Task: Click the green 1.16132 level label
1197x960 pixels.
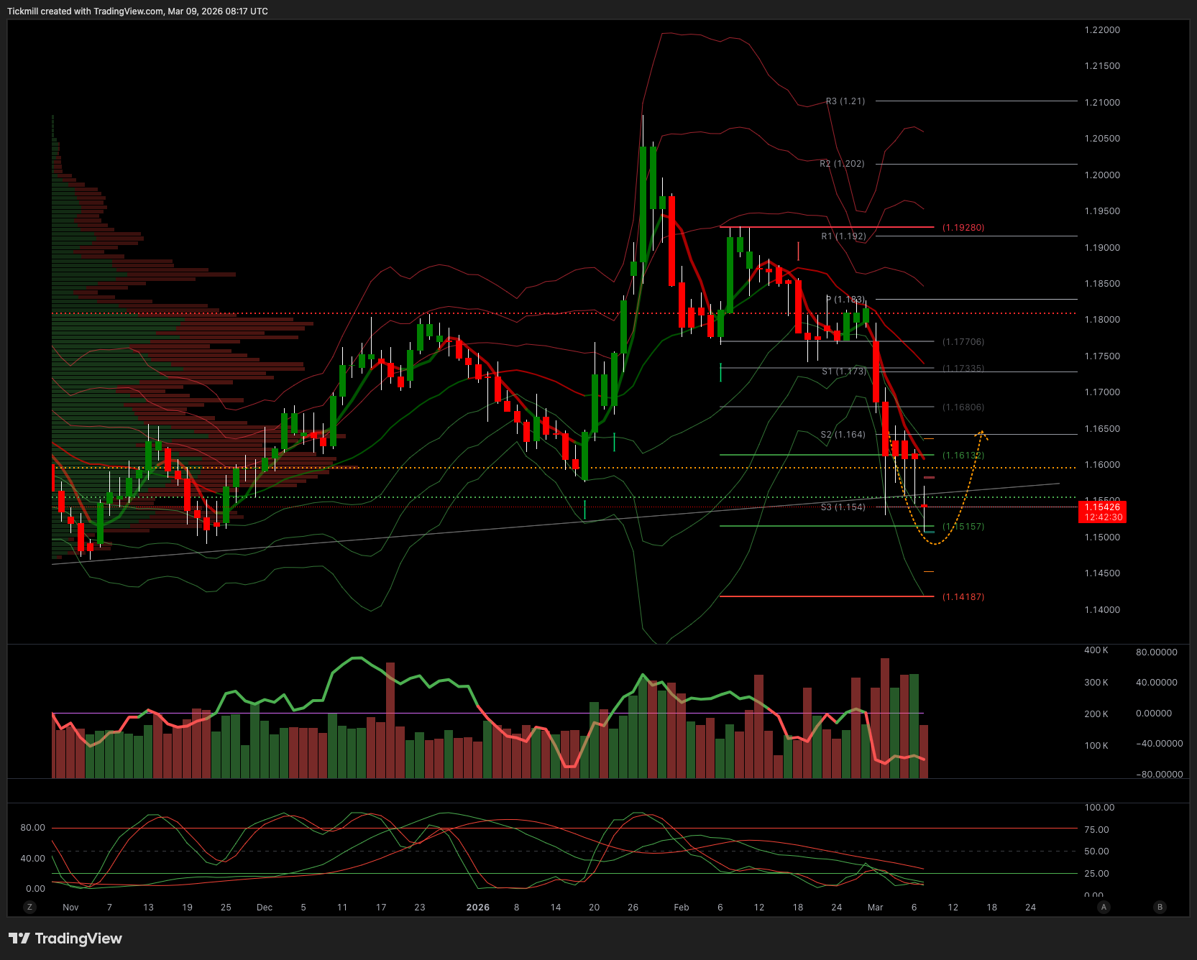Action: (963, 456)
